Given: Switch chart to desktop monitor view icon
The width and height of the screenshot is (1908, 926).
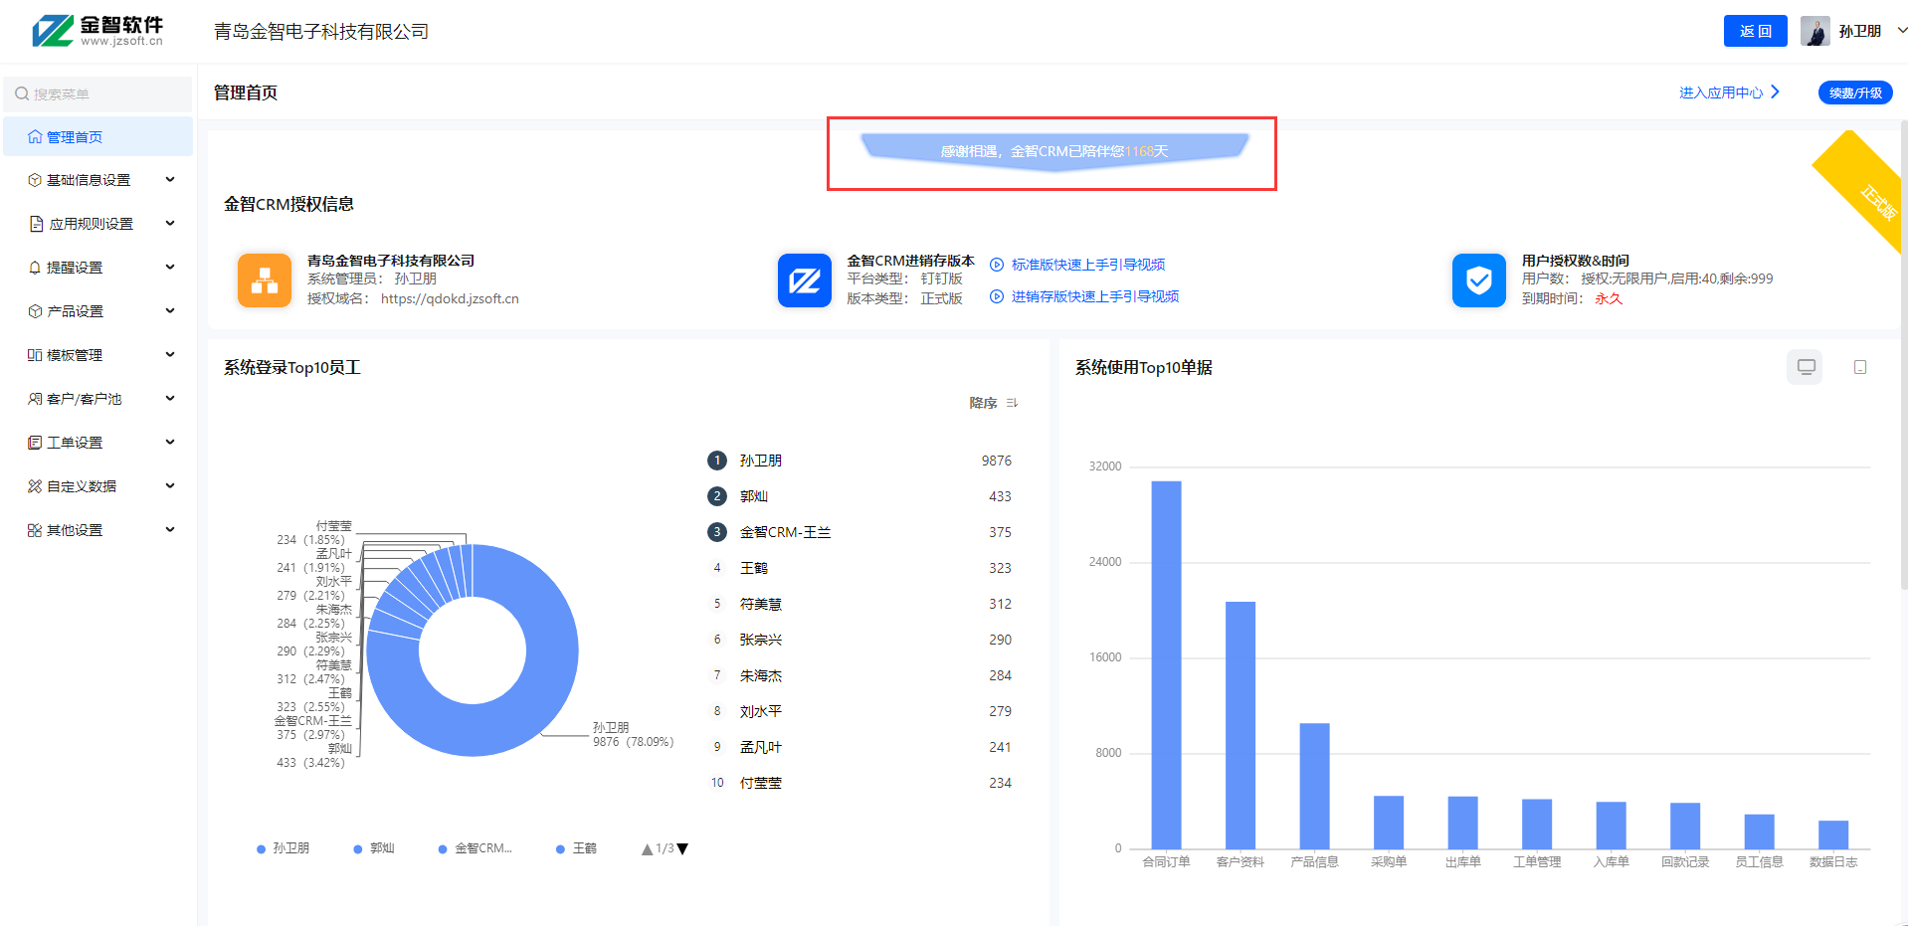Looking at the screenshot, I should (1806, 367).
